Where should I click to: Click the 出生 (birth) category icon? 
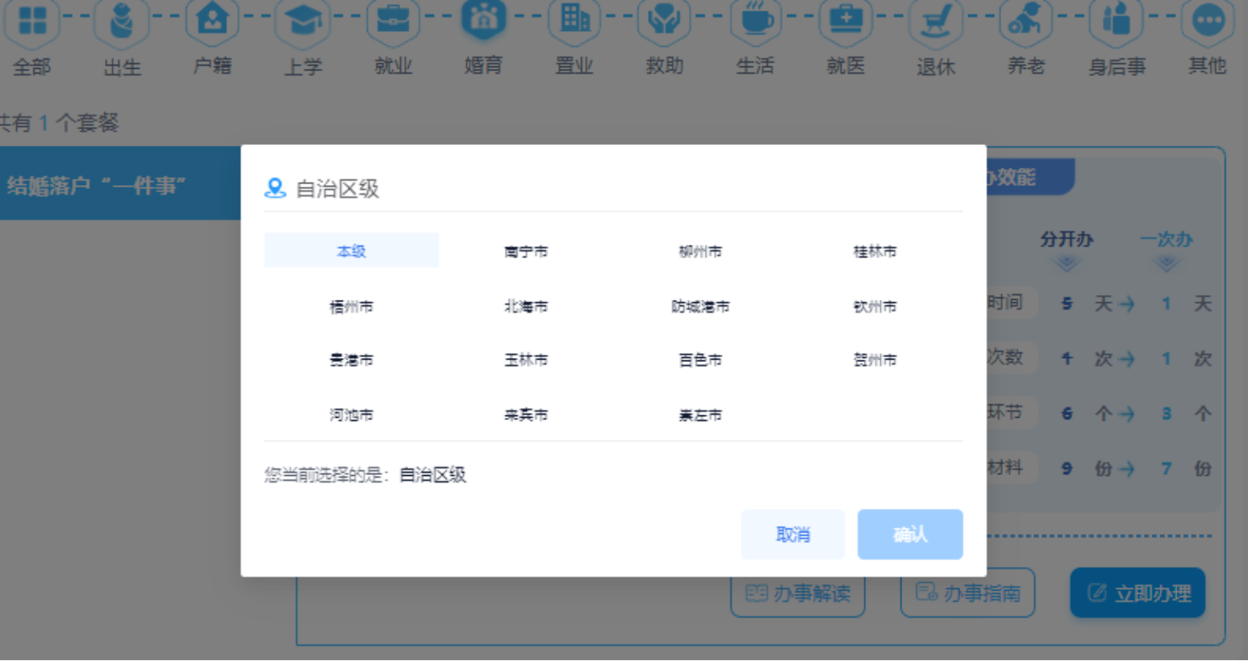122,21
